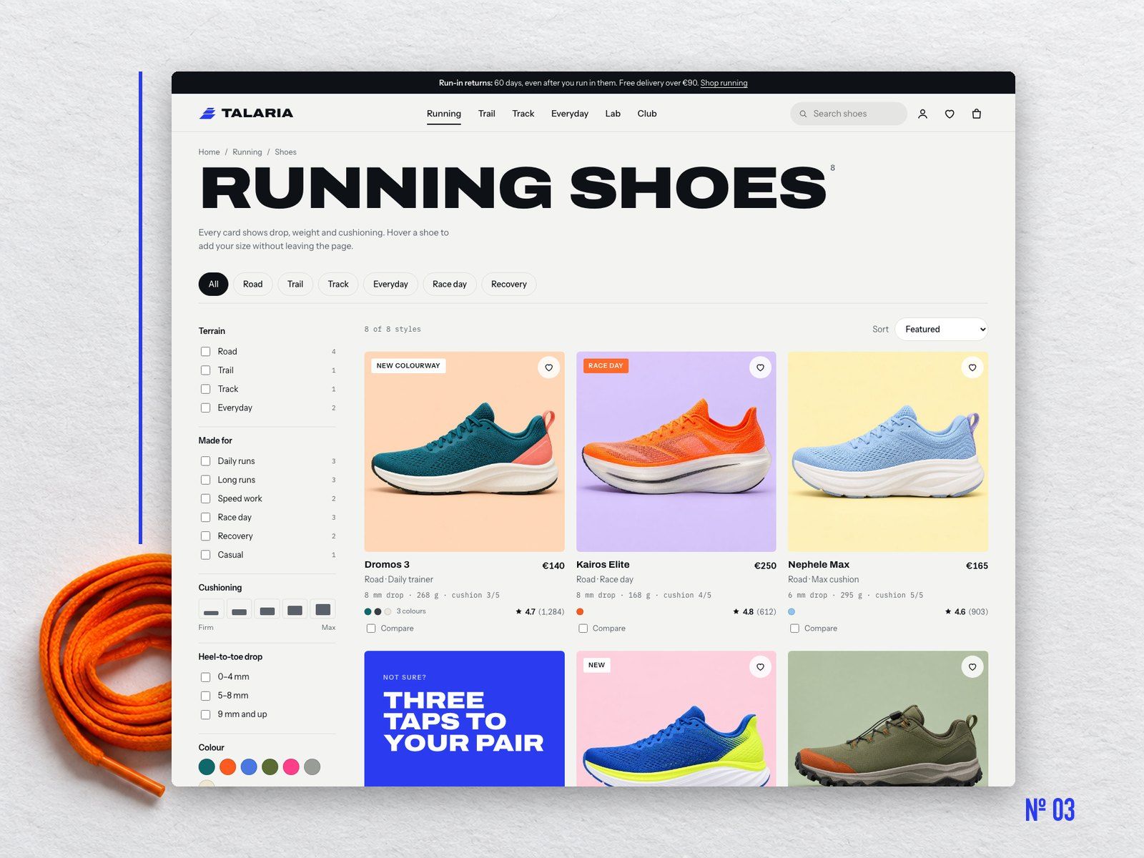Viewport: 1144px width, 858px height.
Task: Favorite the Dromos 3 shoe
Action: pos(548,368)
